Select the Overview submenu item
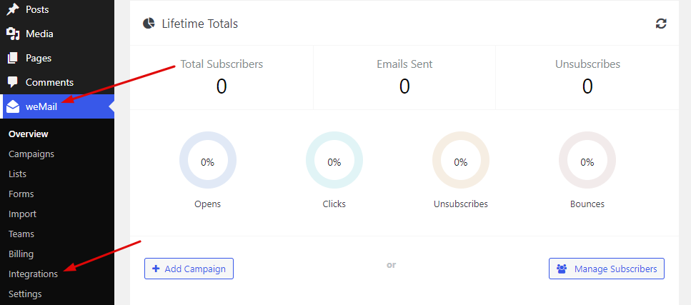 (28, 134)
